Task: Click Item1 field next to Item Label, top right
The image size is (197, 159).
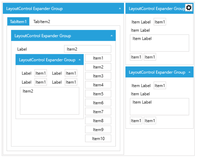Action: click(x=160, y=22)
